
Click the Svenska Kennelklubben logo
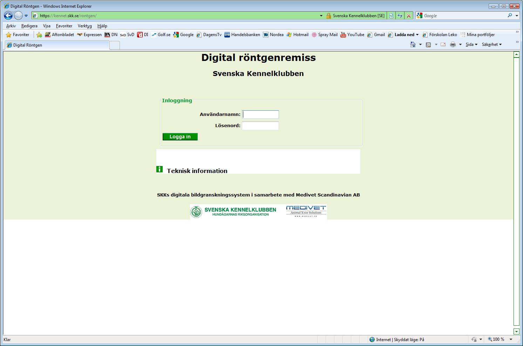pos(233,212)
